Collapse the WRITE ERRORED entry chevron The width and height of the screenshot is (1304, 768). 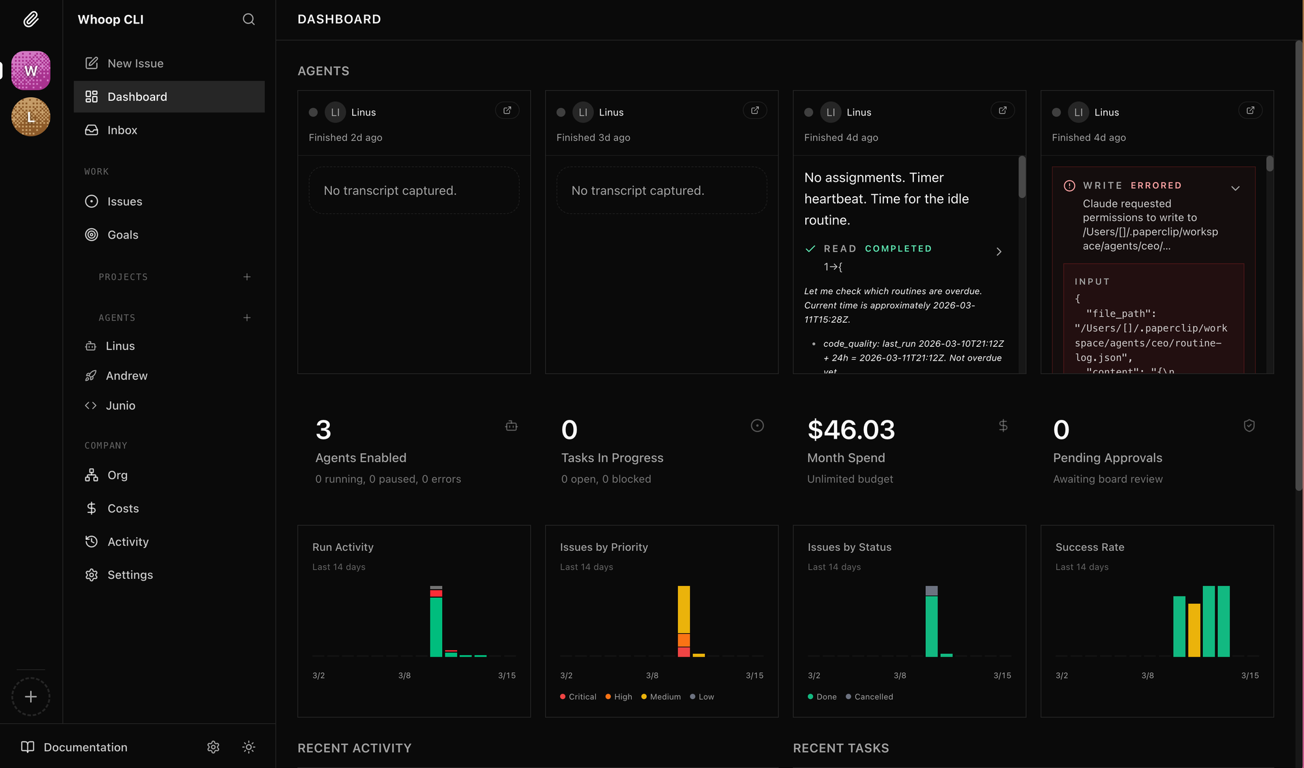pos(1235,188)
